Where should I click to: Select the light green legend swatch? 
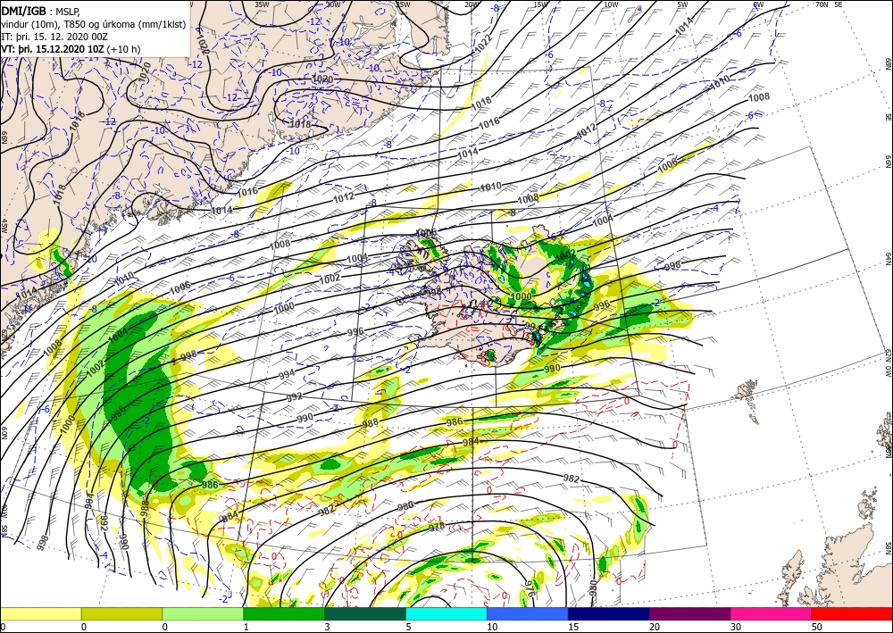(x=203, y=613)
